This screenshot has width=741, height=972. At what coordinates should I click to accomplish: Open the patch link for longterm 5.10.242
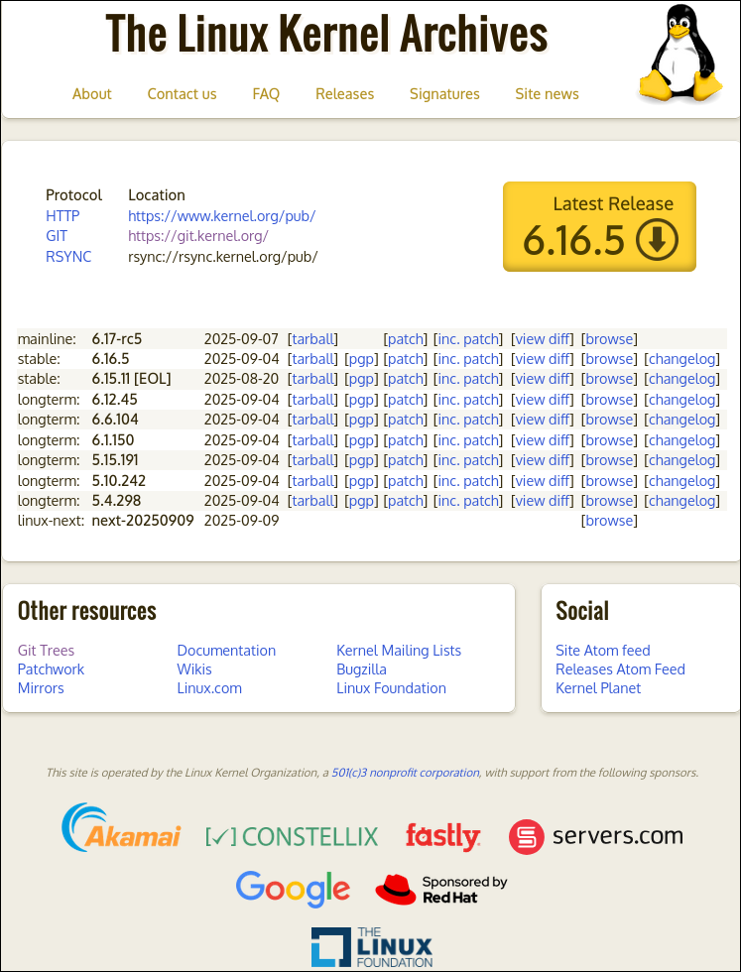[x=406, y=480]
